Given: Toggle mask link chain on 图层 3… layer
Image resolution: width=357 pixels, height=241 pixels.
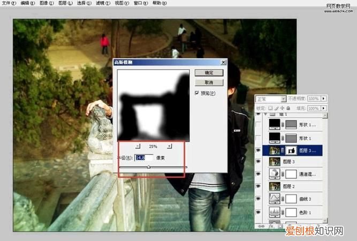Looking at the screenshot, I should click(283, 150).
